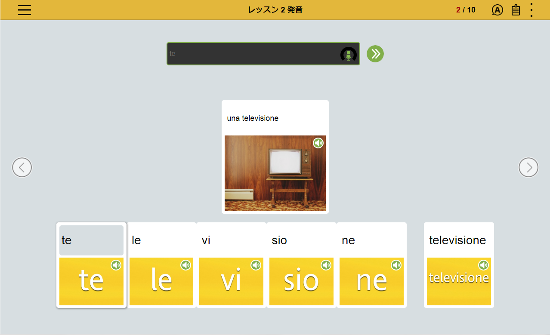Play the 'ne' syllable audio
The height and width of the screenshot is (335, 550).
pyautogui.click(x=396, y=265)
